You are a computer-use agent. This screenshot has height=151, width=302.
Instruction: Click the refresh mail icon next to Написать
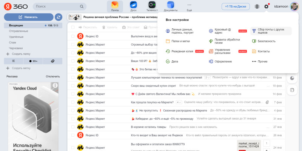(x=58, y=17)
